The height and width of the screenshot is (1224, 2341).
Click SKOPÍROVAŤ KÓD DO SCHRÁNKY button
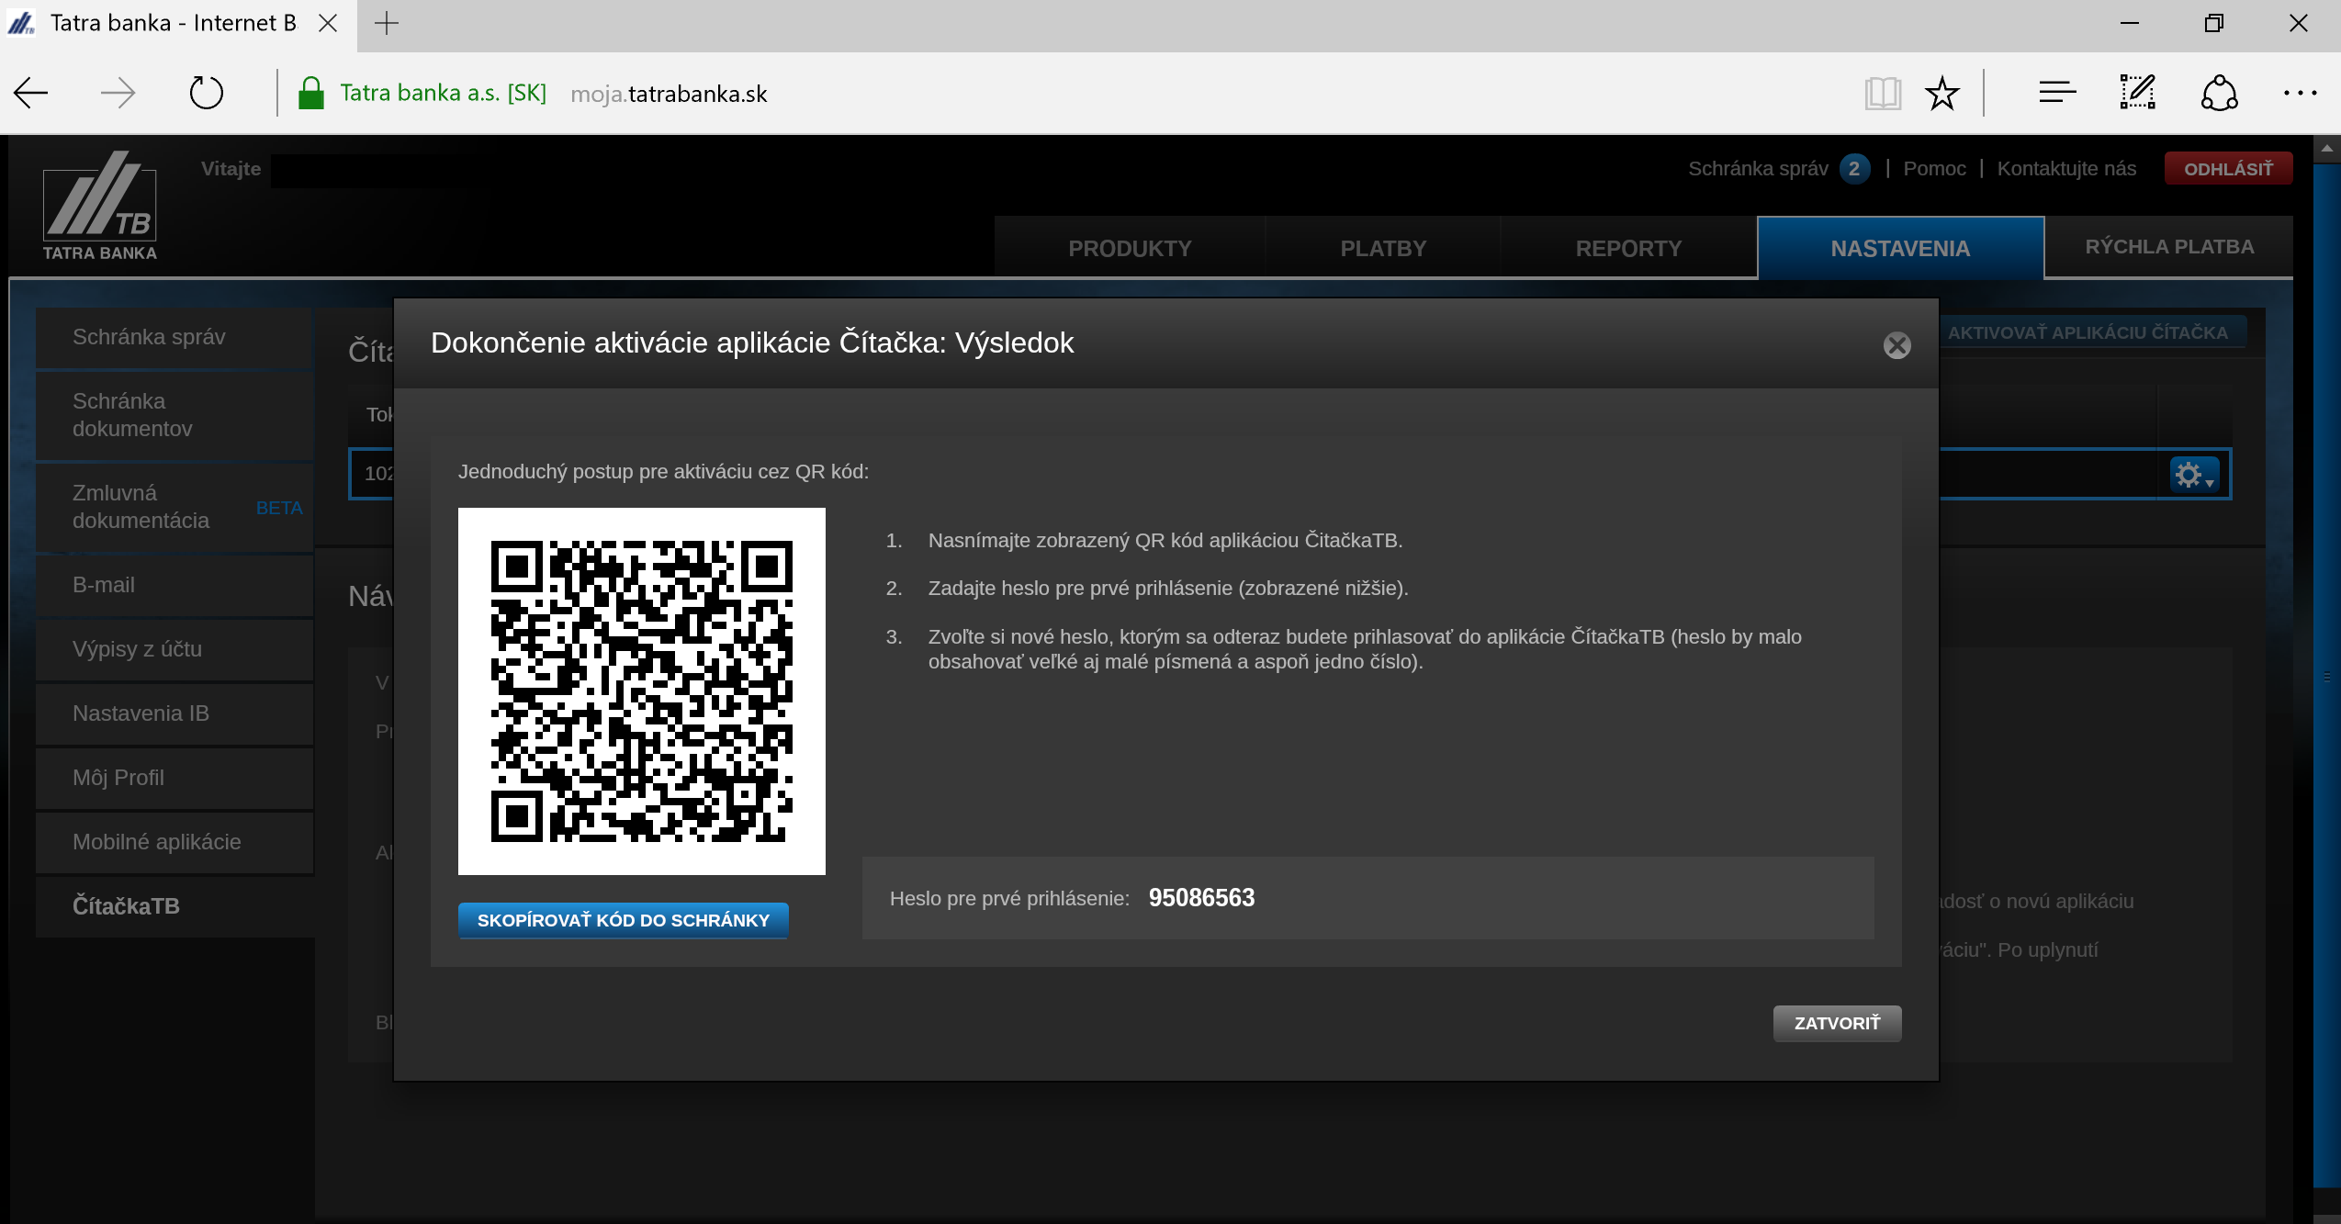tap(624, 920)
